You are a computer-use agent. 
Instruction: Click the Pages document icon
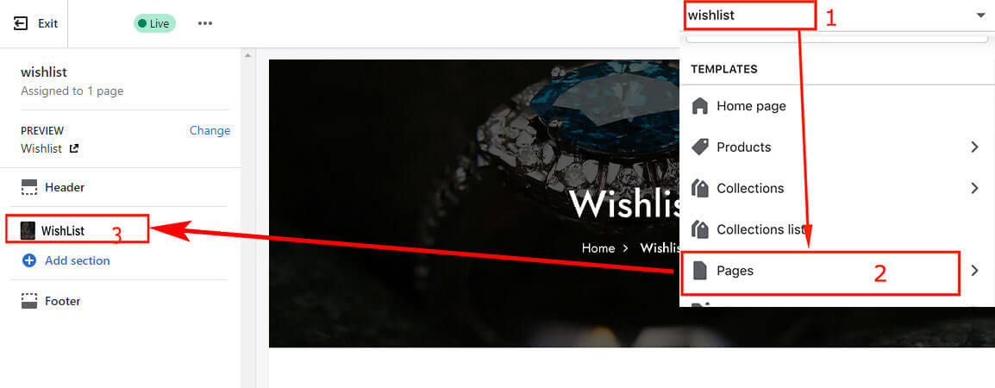699,271
